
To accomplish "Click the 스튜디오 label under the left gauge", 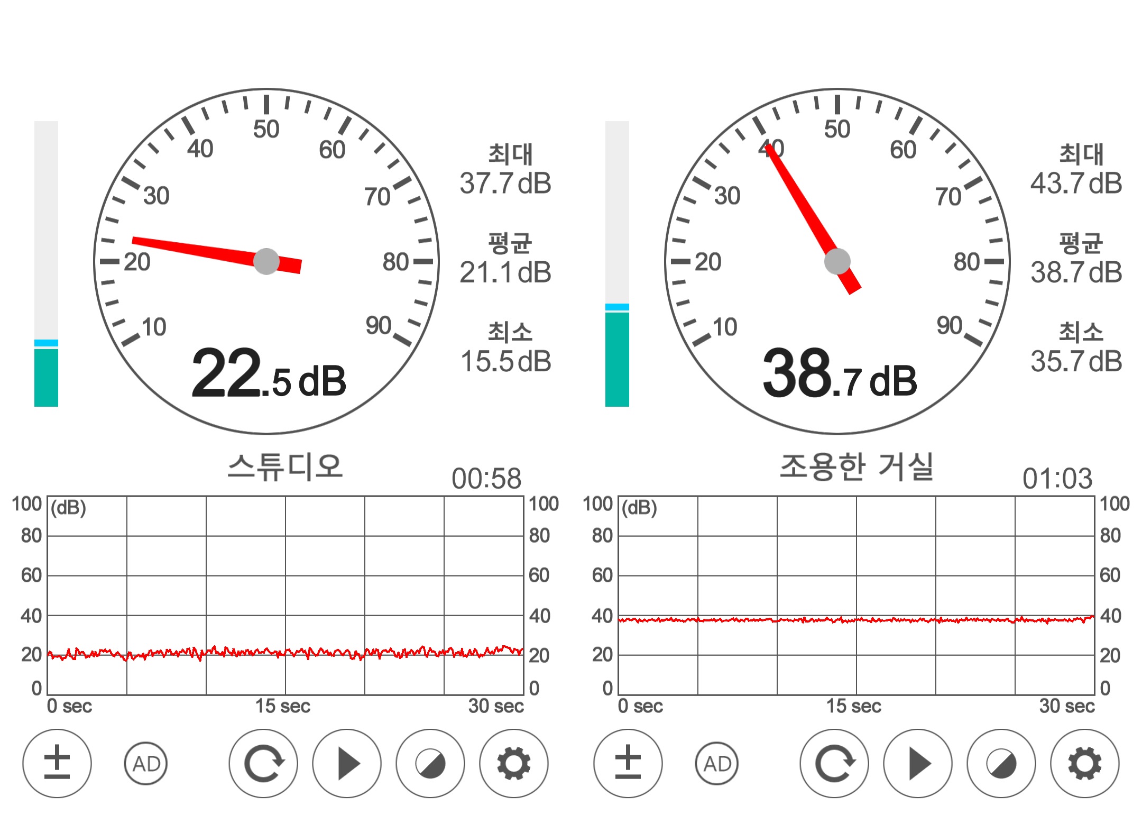I will tap(285, 466).
